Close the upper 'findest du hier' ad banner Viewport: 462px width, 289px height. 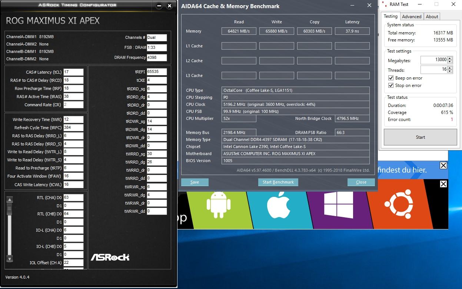coord(443,165)
